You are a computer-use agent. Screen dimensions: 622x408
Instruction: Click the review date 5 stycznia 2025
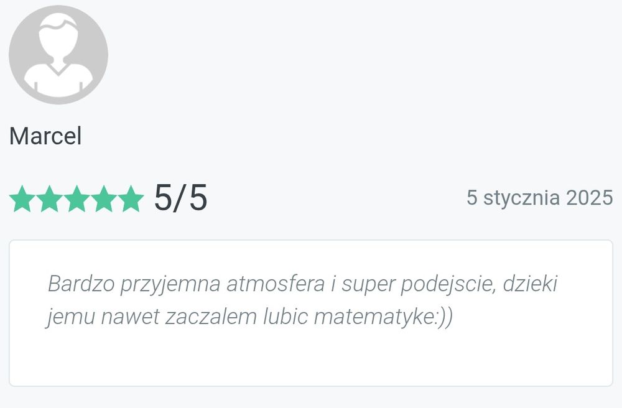pos(539,198)
